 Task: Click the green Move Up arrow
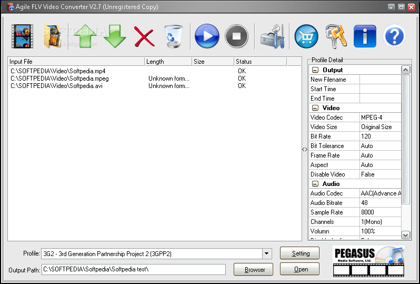pos(85,36)
